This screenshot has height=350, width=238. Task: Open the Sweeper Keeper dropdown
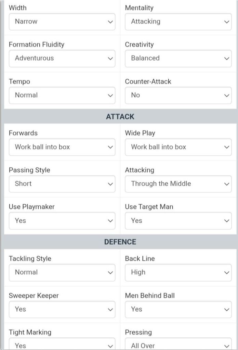pos(62,309)
